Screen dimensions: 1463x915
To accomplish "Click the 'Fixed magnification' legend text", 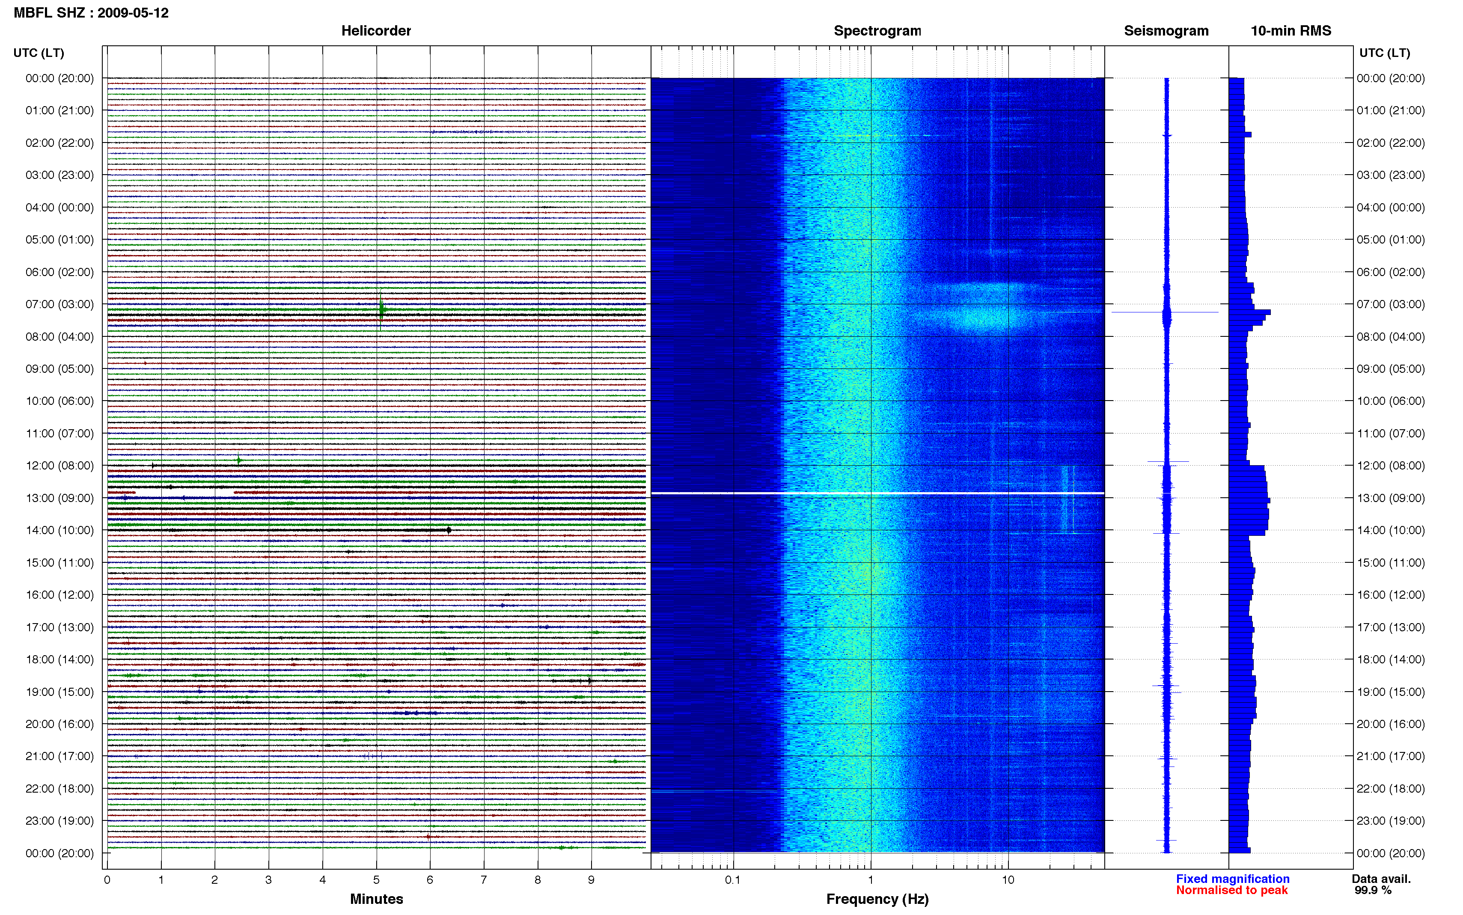I will click(1232, 879).
